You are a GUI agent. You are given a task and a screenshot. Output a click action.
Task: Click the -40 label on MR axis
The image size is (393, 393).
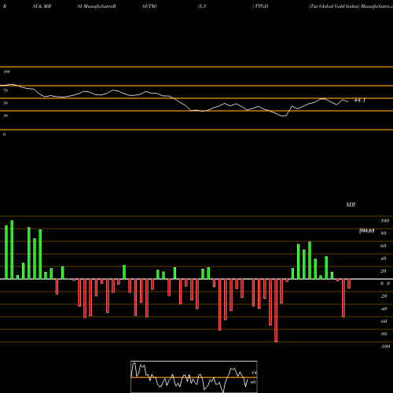coord(384,309)
